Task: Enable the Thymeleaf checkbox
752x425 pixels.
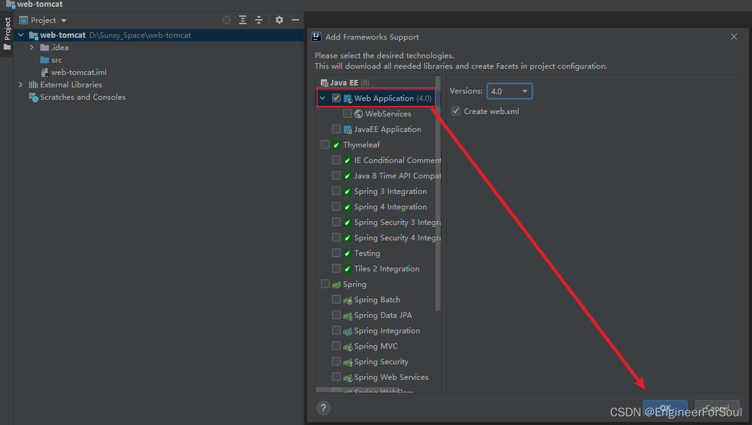Action: [x=325, y=144]
